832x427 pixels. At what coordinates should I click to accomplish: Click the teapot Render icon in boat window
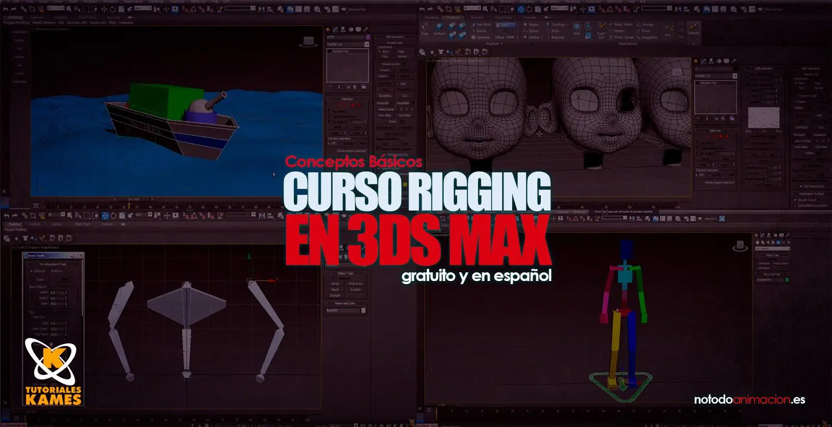tap(344, 9)
